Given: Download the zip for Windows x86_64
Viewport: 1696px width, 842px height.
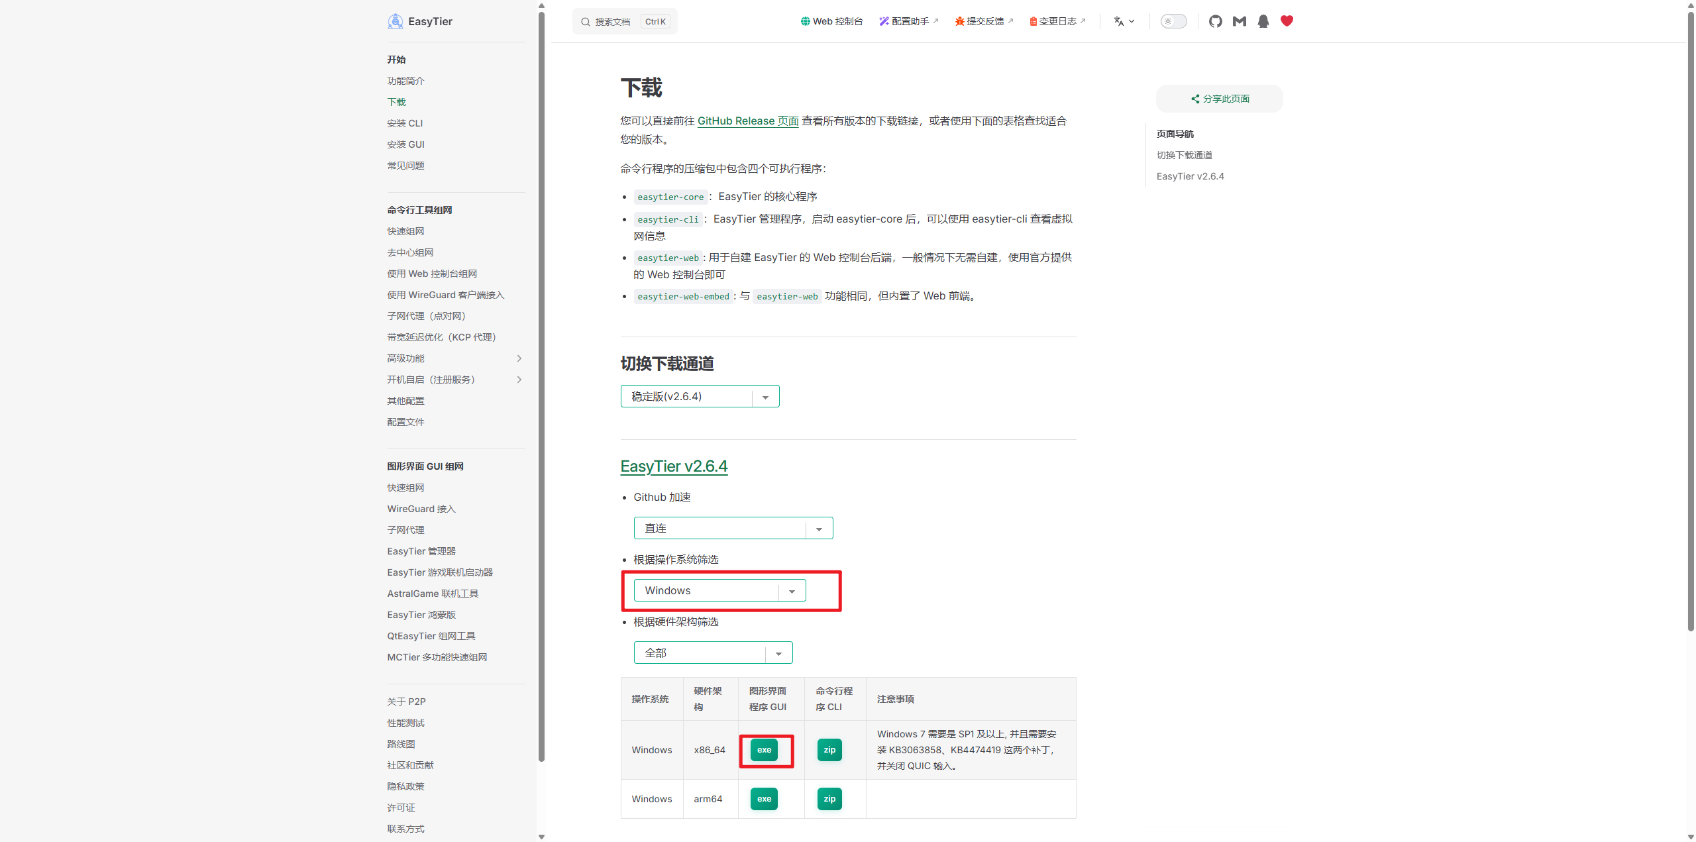Looking at the screenshot, I should click(829, 750).
